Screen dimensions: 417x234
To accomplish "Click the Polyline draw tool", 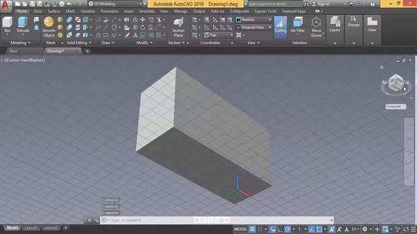I will click(98, 19).
